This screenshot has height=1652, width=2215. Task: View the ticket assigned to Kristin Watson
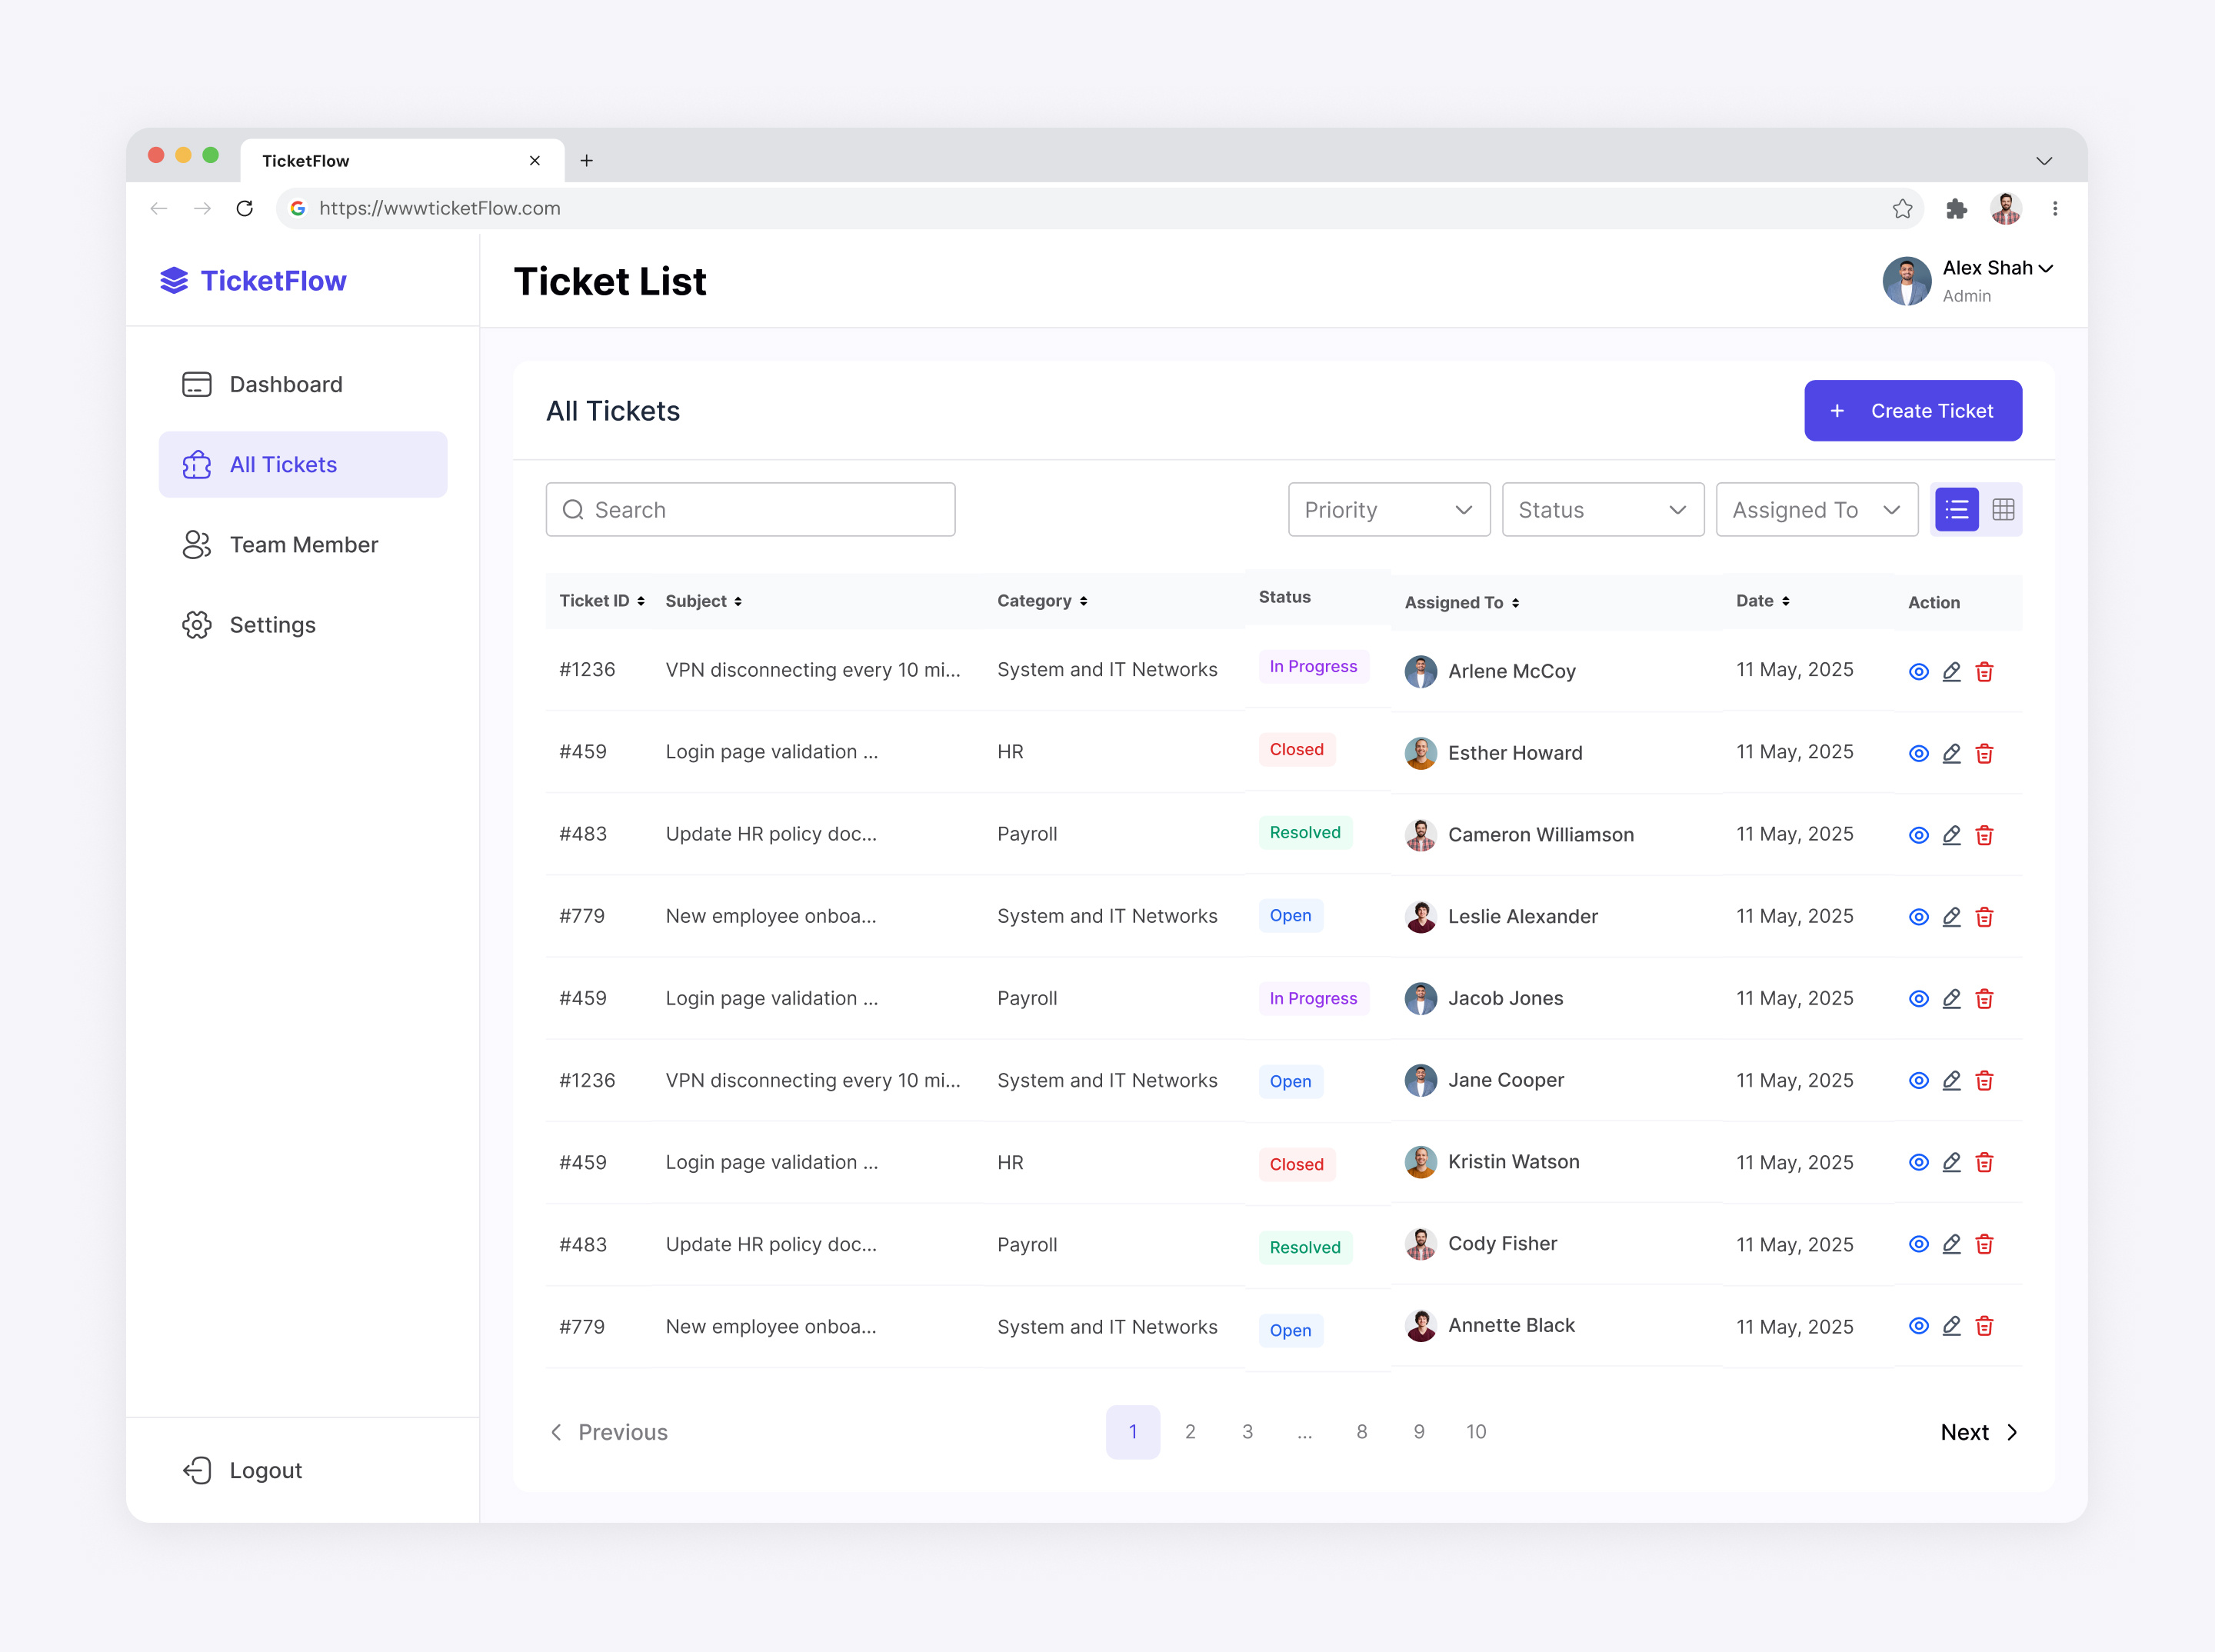coord(1918,1163)
